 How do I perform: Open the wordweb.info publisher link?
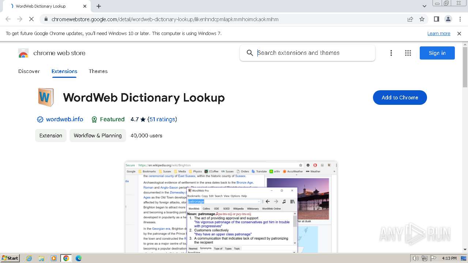point(64,119)
